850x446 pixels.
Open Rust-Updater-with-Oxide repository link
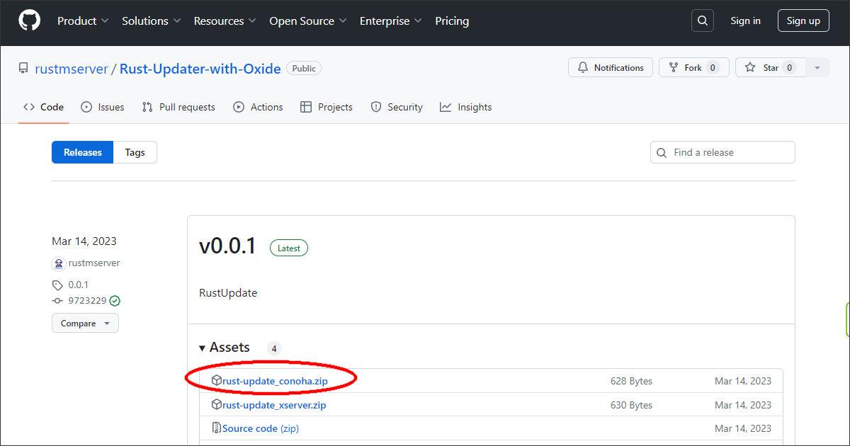[200, 69]
